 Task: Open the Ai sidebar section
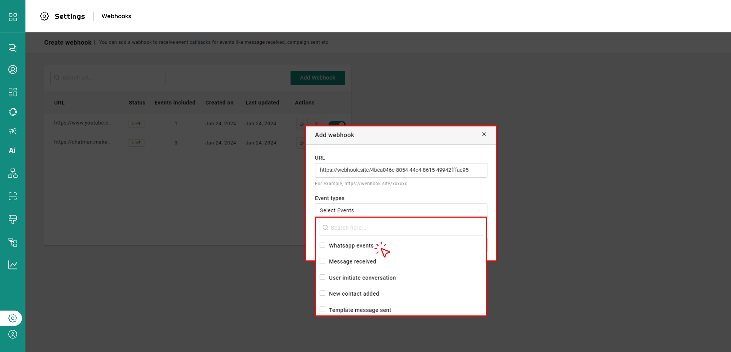(x=13, y=150)
